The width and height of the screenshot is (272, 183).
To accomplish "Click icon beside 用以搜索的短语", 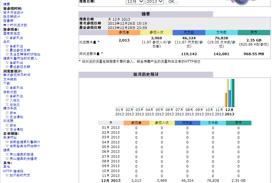I will click(x=7, y=154).
